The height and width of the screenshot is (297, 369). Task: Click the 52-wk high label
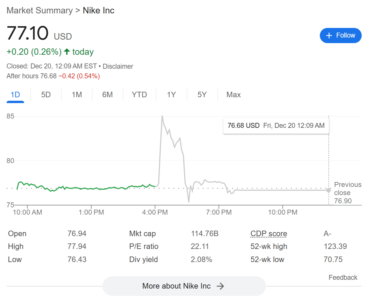pos(269,247)
